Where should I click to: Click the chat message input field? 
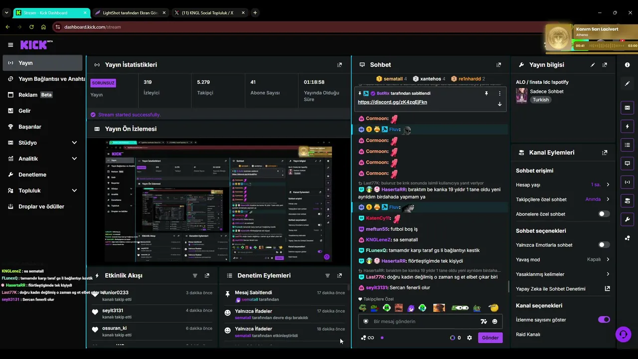click(430, 322)
